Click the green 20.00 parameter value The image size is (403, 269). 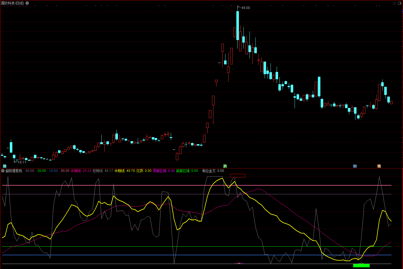pos(41,171)
